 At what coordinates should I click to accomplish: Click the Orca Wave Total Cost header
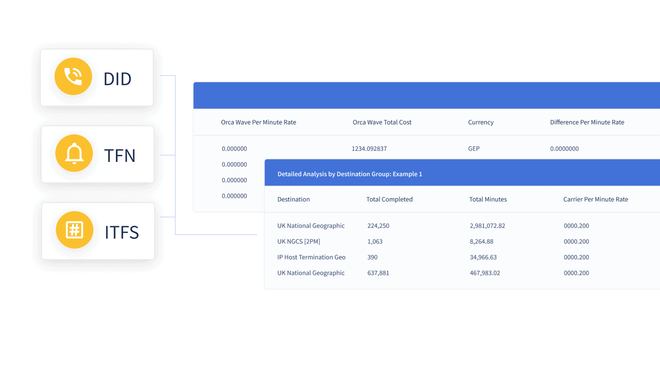(382, 122)
